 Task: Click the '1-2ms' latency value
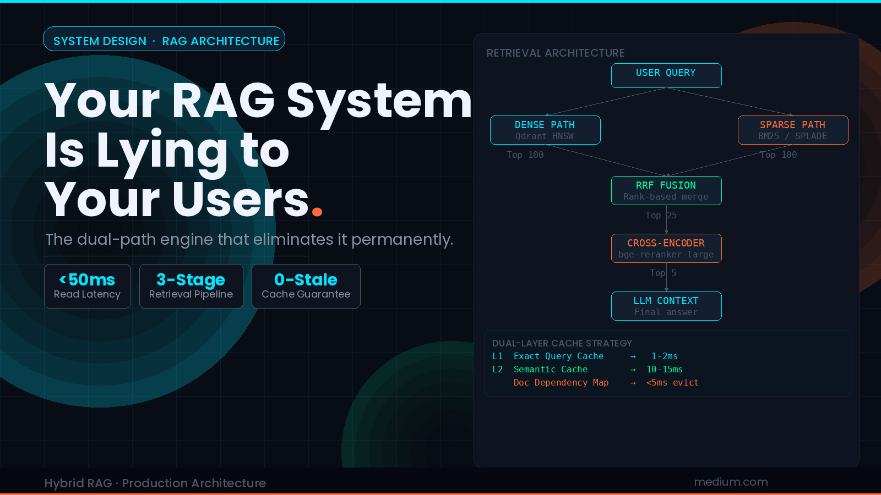[665, 356]
